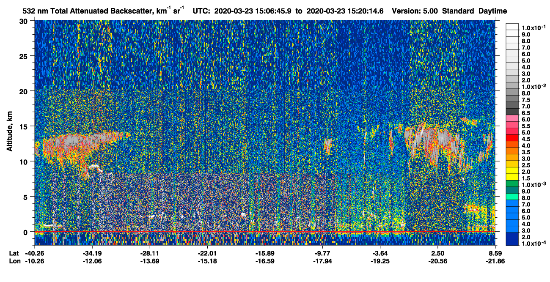Click longitude value "-12.06"
The height and width of the screenshot is (282, 550).
point(92,261)
